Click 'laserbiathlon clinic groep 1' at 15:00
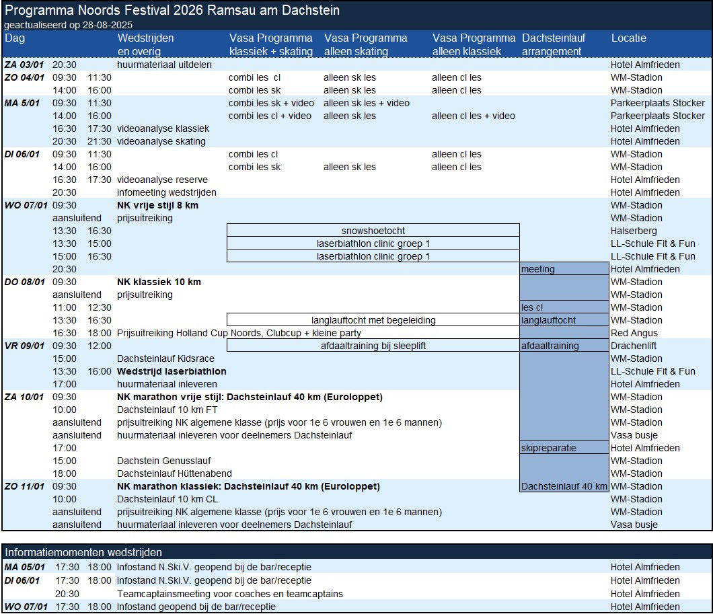This screenshot has height=614, width=713. (x=373, y=256)
